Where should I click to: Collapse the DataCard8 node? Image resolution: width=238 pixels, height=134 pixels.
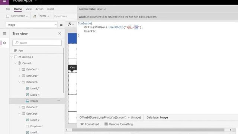19,82
